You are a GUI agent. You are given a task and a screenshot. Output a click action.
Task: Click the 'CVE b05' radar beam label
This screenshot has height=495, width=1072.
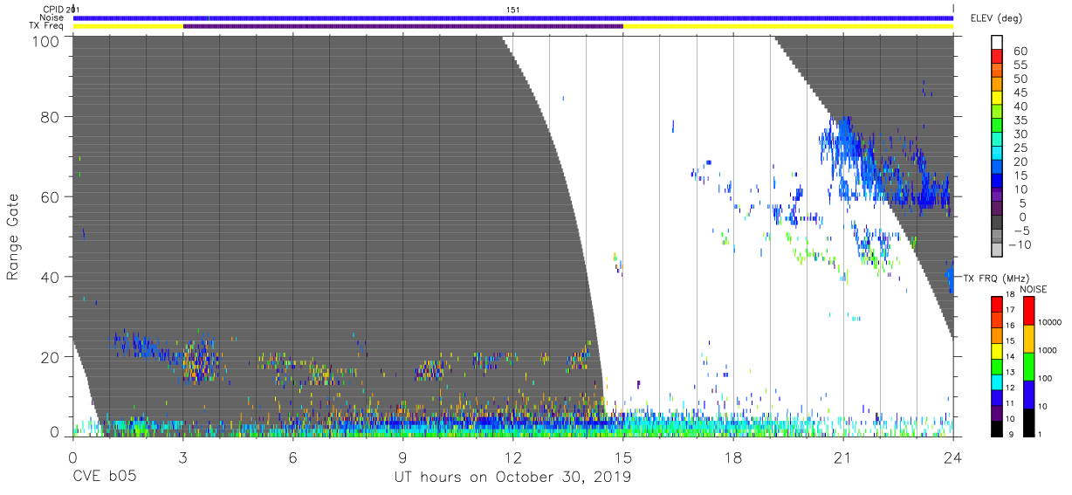point(103,477)
